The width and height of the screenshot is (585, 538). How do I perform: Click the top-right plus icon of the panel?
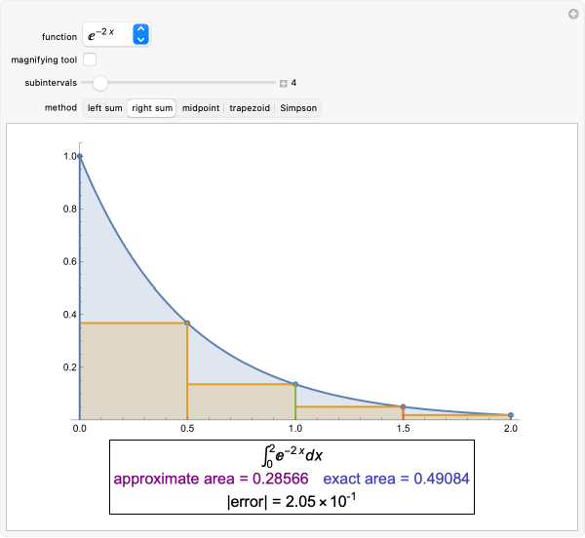coord(573,14)
